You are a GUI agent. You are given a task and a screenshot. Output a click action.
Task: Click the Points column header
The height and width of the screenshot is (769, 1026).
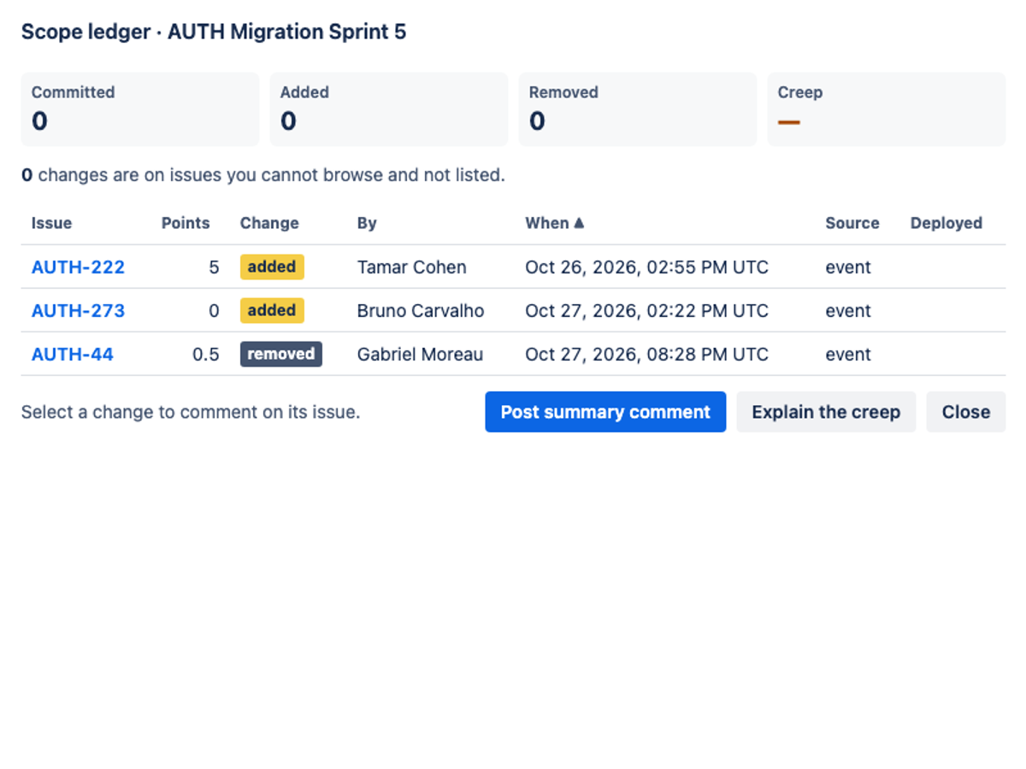186,223
